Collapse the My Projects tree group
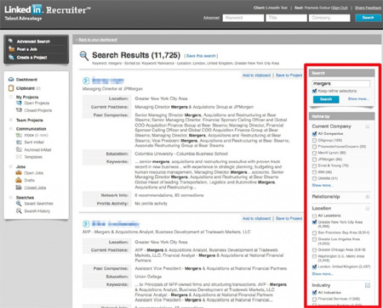This screenshot has width=383, height=308. click(x=11, y=97)
